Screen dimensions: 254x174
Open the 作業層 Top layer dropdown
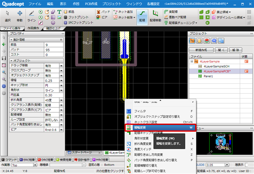[x=35, y=165]
